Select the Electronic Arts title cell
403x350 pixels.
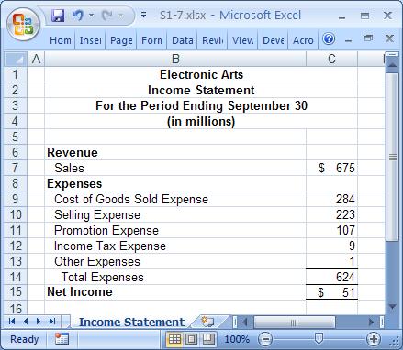pyautogui.click(x=201, y=74)
